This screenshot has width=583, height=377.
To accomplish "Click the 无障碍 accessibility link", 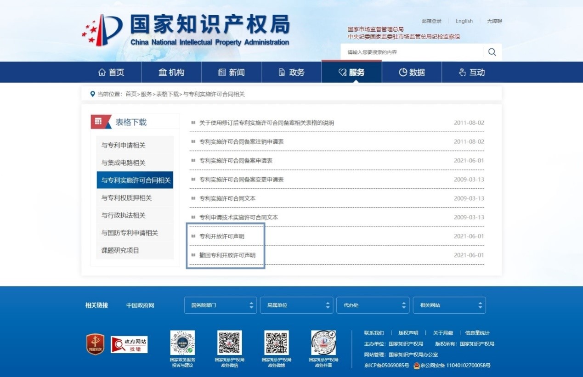I will click(494, 21).
